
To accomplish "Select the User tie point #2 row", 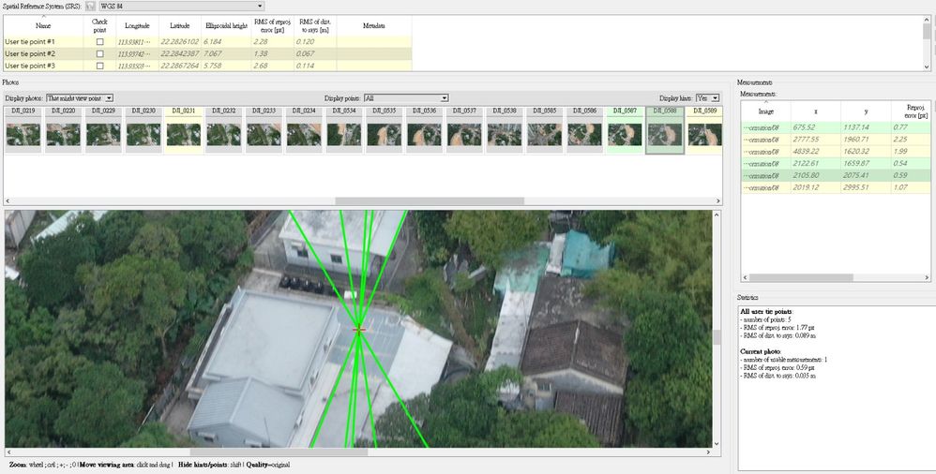I will [x=207, y=53].
